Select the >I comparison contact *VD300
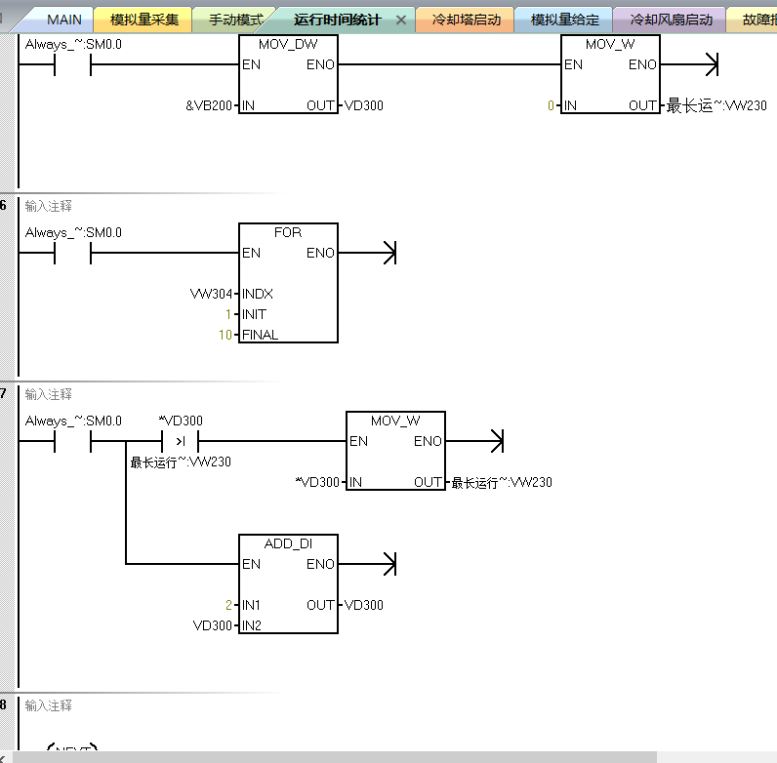Image resolution: width=777 pixels, height=763 pixels. click(x=181, y=441)
